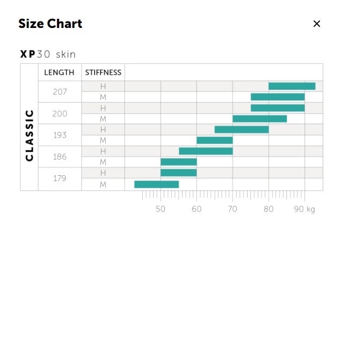Click the 179 length cell
This screenshot has width=341, height=358.
[60, 178]
